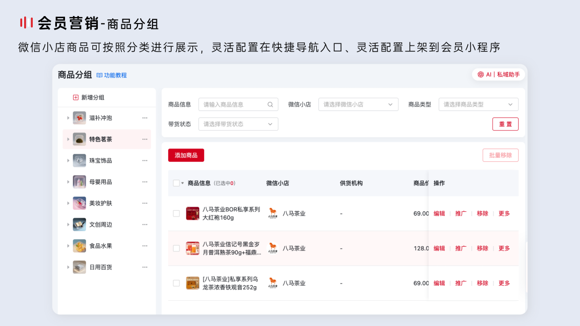The width and height of the screenshot is (580, 326).
Task: Click the 重置 reset button
Action: click(505, 124)
